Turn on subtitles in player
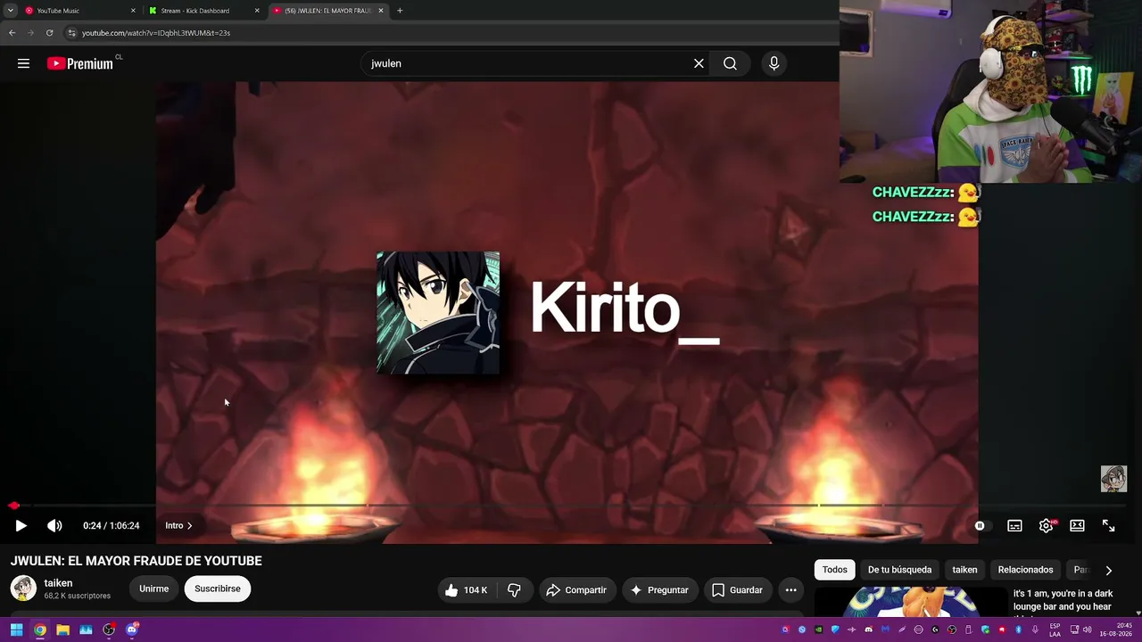 click(1014, 526)
